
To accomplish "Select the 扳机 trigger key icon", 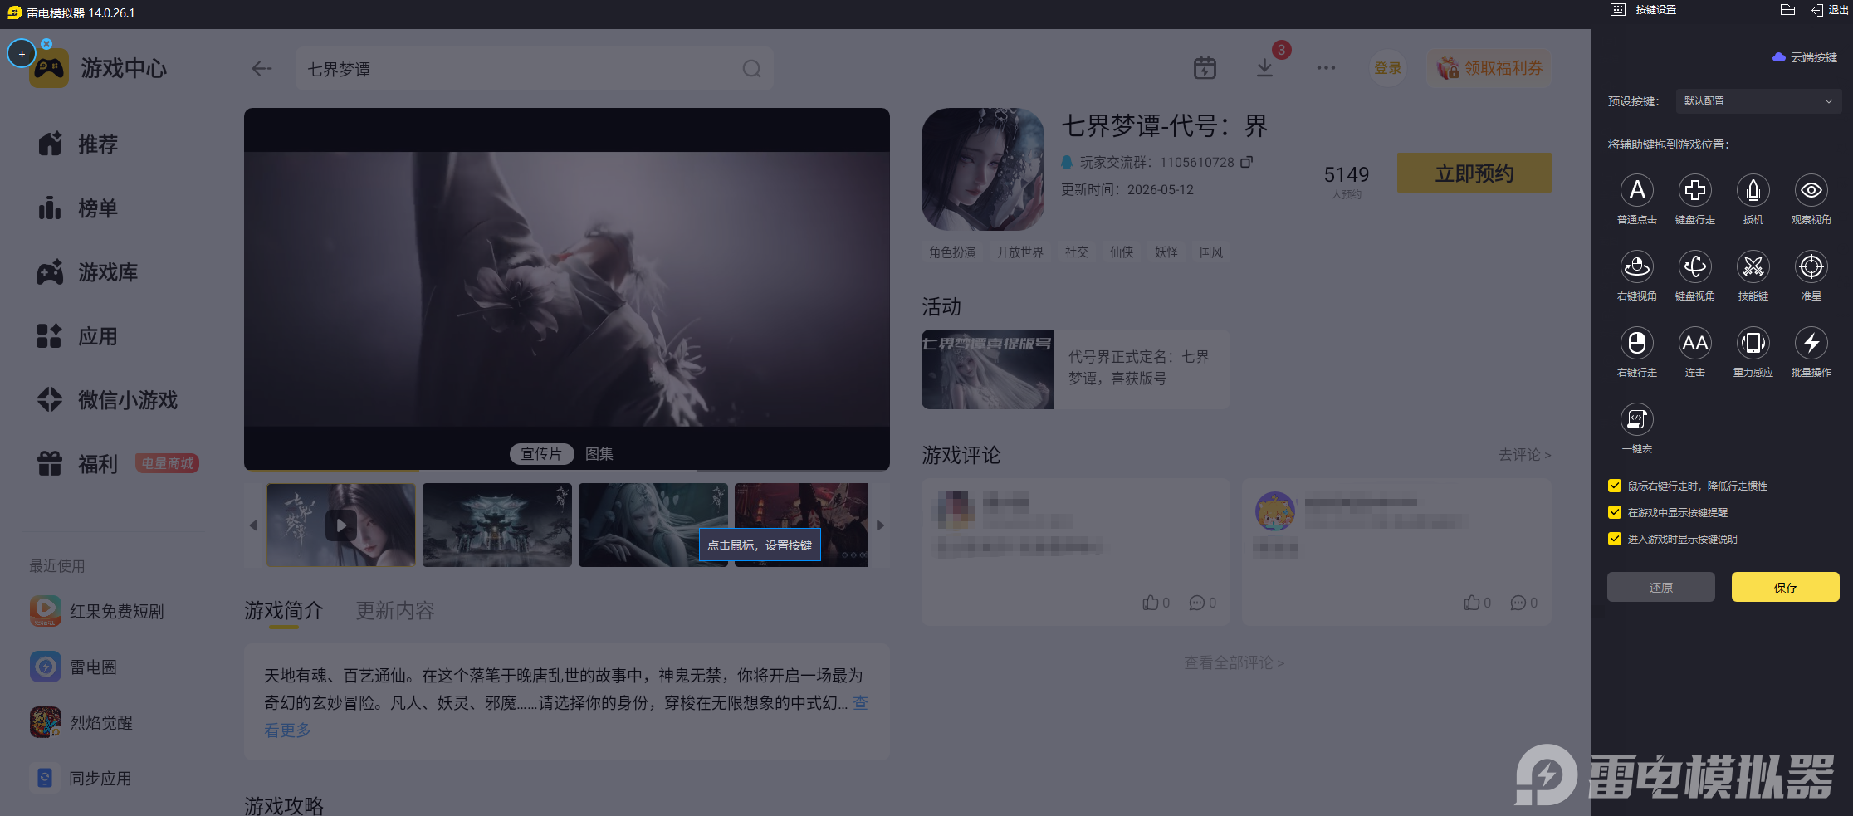I will click(x=1753, y=191).
